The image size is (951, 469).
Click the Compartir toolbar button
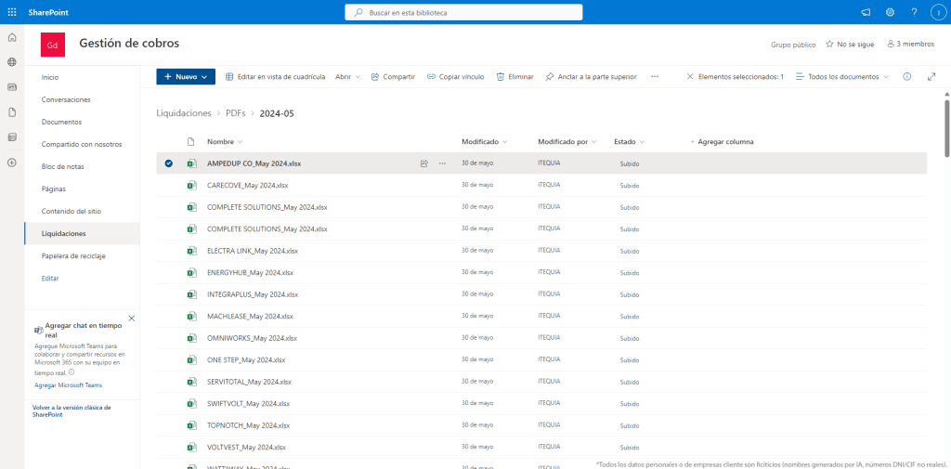(393, 77)
